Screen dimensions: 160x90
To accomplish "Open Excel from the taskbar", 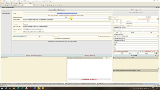I will tap(22, 88).
